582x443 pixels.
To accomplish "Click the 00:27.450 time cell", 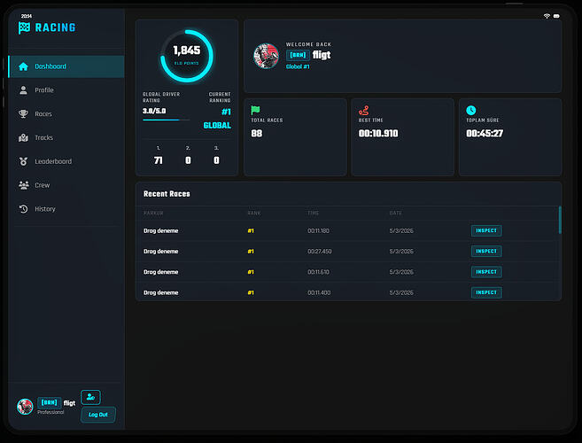I will pyautogui.click(x=320, y=252).
